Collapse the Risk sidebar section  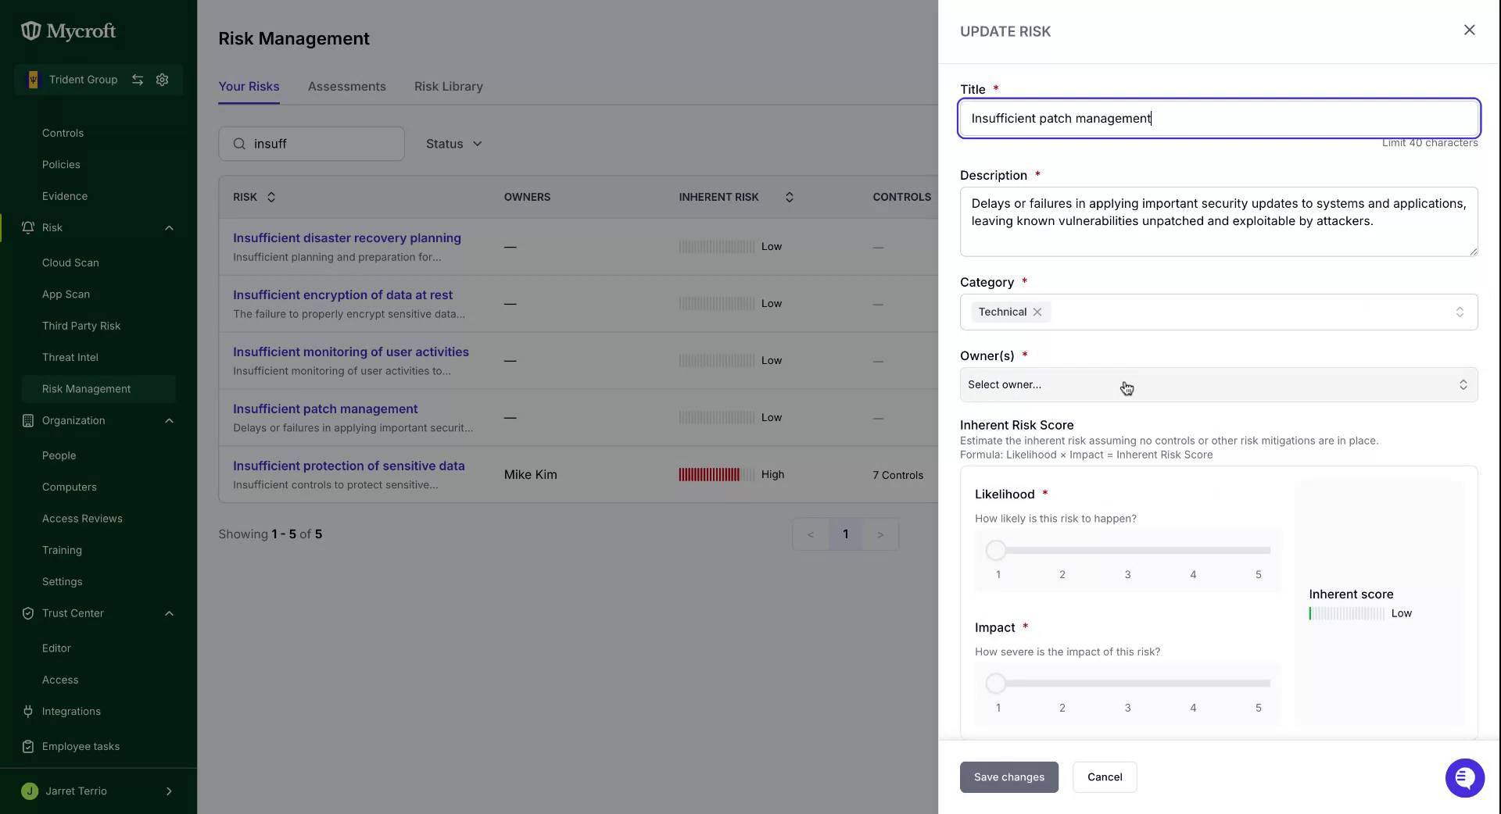pos(169,228)
